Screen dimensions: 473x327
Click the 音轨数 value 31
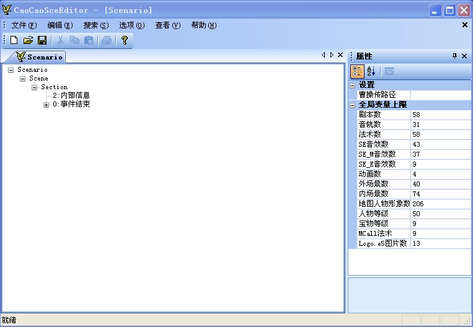pyautogui.click(x=441, y=124)
